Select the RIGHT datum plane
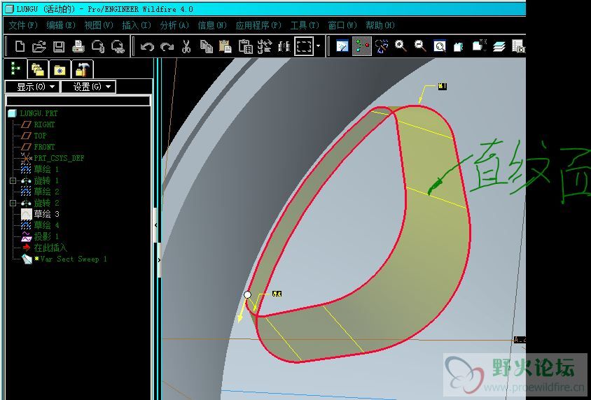Viewport: 591px width, 400px height. tap(44, 124)
